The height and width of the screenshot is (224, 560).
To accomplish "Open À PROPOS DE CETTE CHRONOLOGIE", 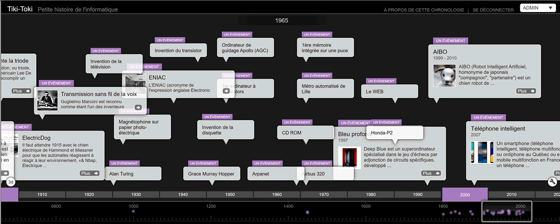I will 424,10.
